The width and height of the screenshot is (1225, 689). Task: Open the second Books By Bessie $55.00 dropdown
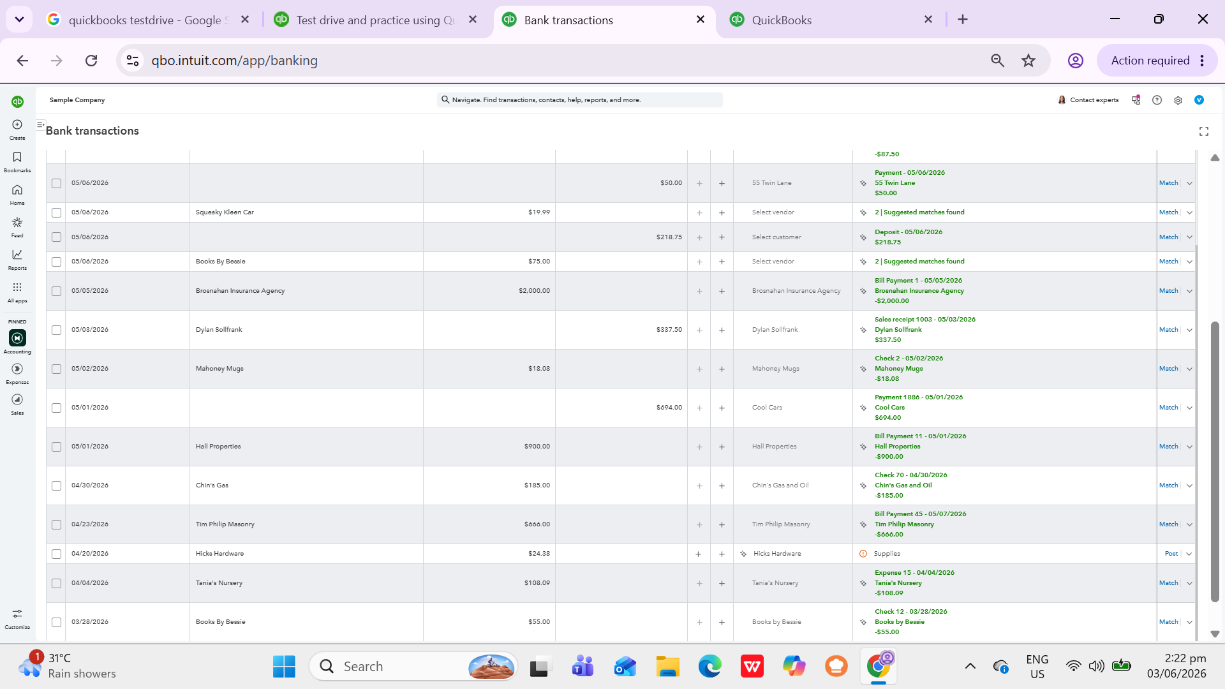coord(1189,622)
